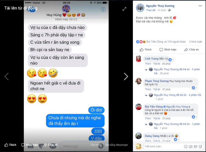Open post options three-dot menu
Image resolution: width=206 pixels, height=152 pixels.
(200, 6)
